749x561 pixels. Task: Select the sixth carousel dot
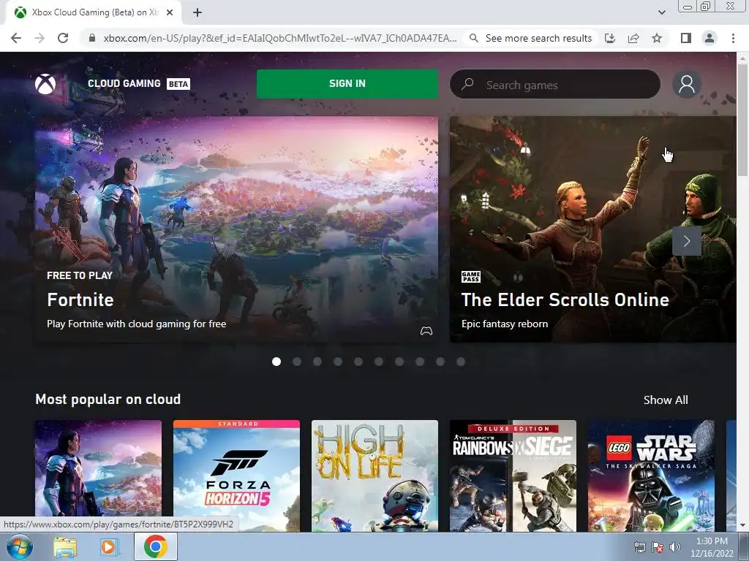pos(379,362)
